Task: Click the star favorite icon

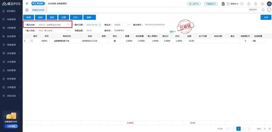Action: (263, 10)
